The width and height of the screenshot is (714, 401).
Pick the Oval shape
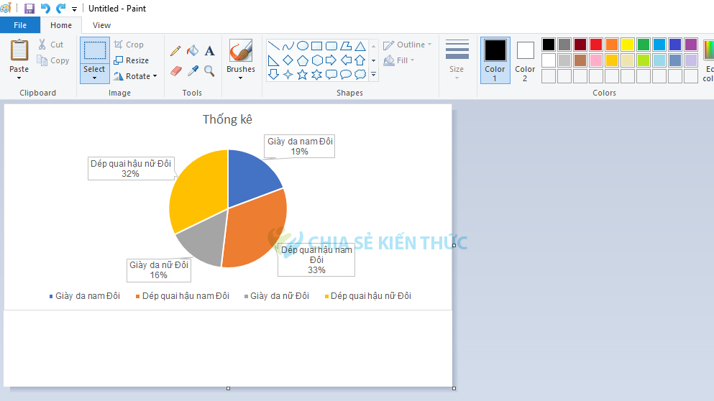click(303, 45)
